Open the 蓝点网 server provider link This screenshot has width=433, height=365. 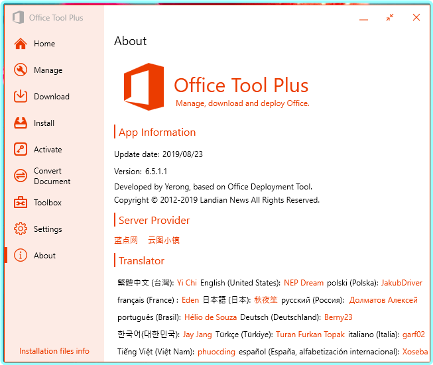(126, 240)
